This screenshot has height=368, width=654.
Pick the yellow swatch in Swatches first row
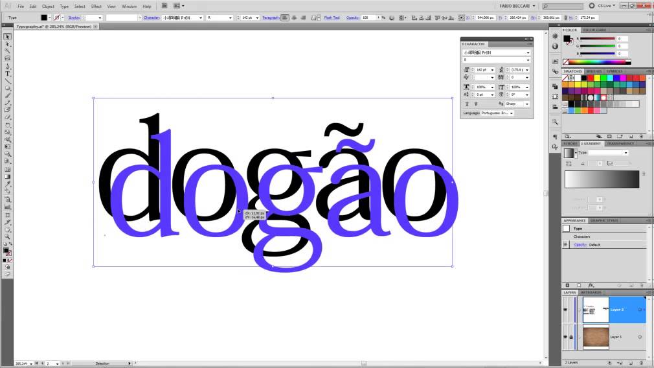[597, 78]
